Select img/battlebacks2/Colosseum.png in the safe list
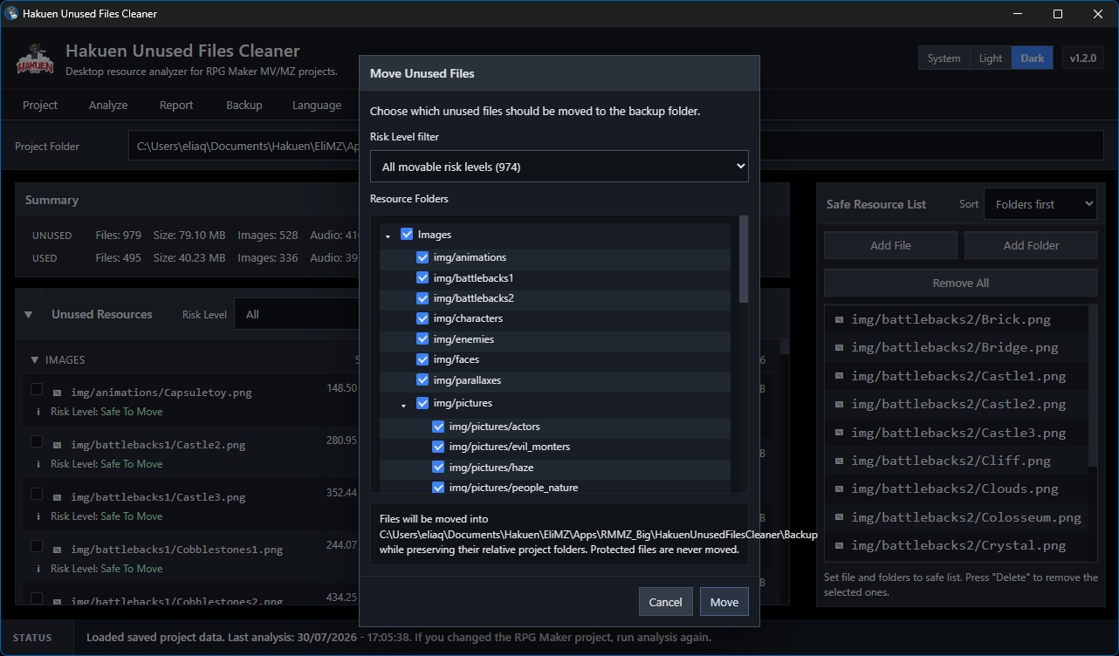This screenshot has width=1119, height=656. click(x=956, y=517)
